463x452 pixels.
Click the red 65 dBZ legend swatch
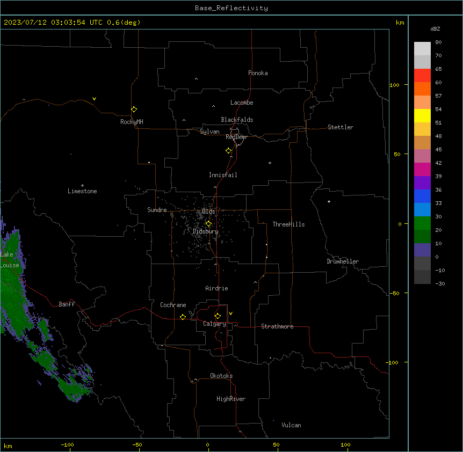pyautogui.click(x=422, y=75)
